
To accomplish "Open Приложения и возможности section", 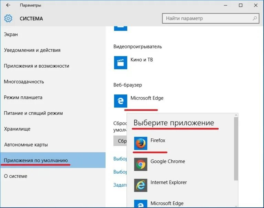I will [53, 66].
